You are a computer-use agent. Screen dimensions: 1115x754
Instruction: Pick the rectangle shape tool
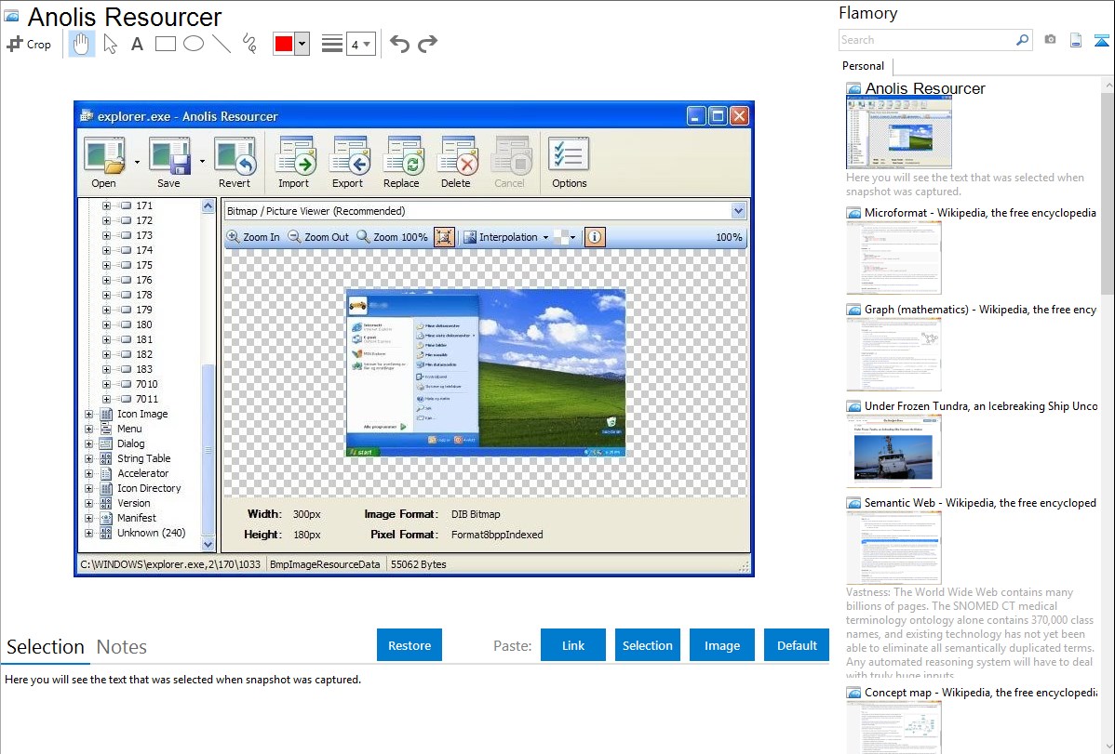tap(165, 44)
